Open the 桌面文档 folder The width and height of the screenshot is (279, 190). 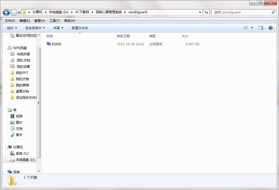click(x=20, y=91)
